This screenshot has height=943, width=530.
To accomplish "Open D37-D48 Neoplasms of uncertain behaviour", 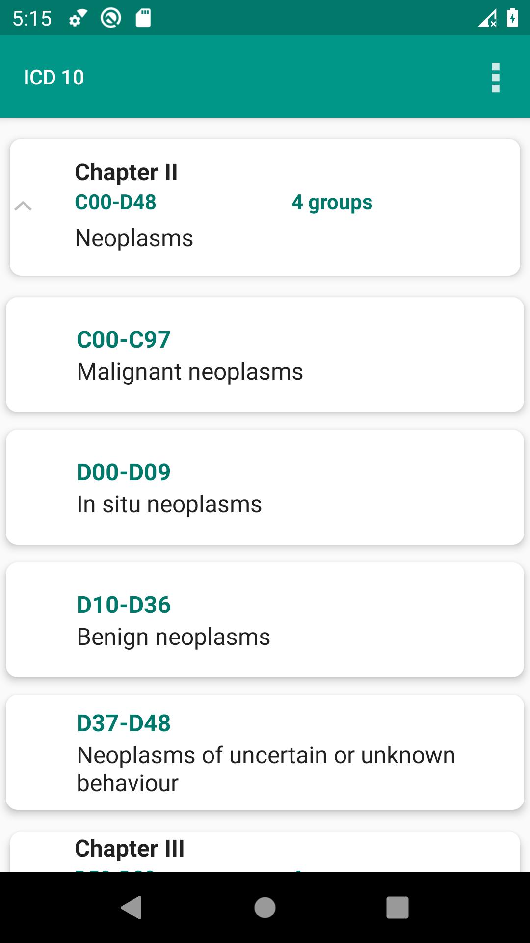I will (x=265, y=752).
